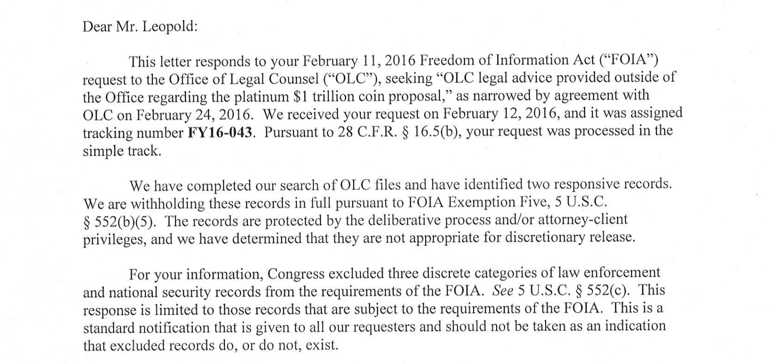Screen dimensions: 772x364
Task: Click the phrase "simple track."
Action: (122, 151)
